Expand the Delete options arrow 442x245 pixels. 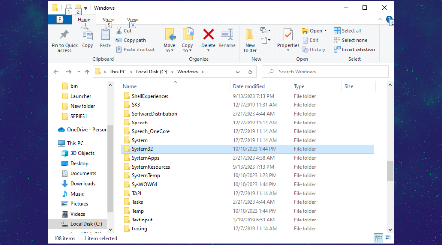(208, 50)
